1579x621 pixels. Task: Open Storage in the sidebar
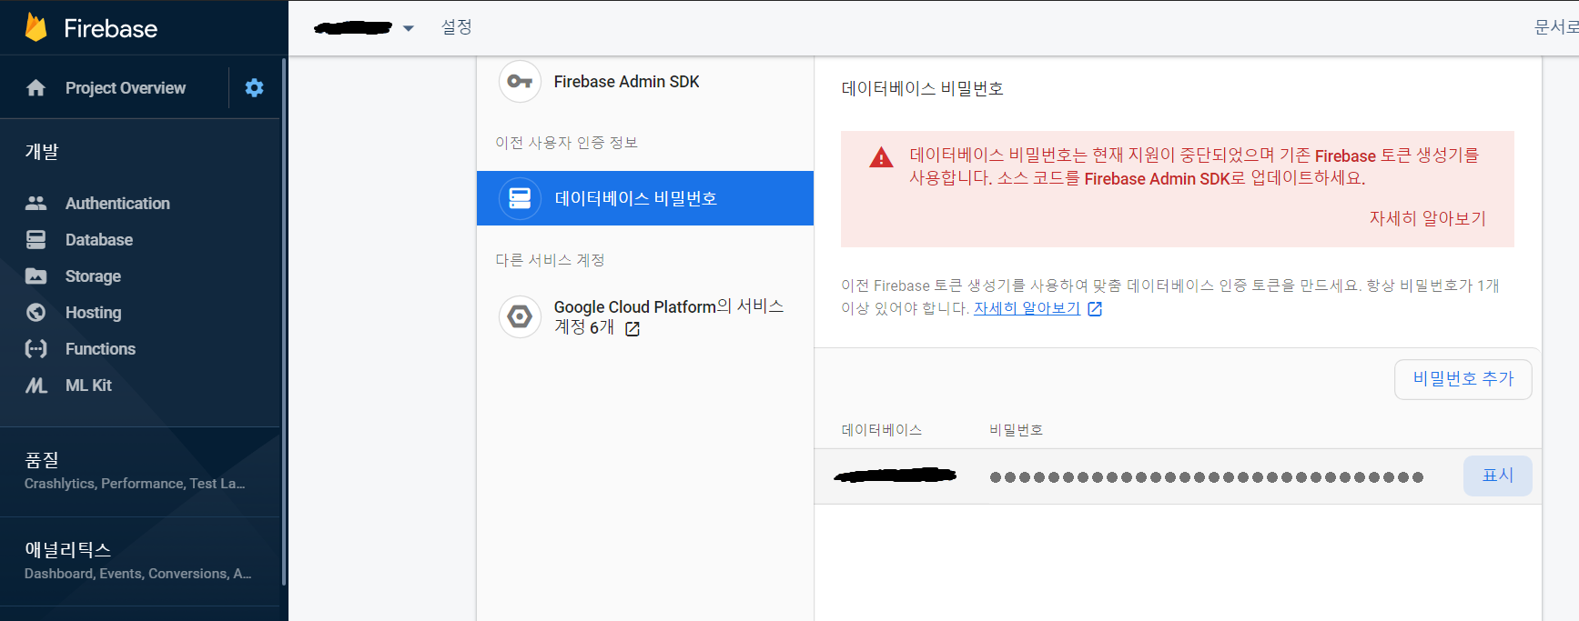click(93, 275)
